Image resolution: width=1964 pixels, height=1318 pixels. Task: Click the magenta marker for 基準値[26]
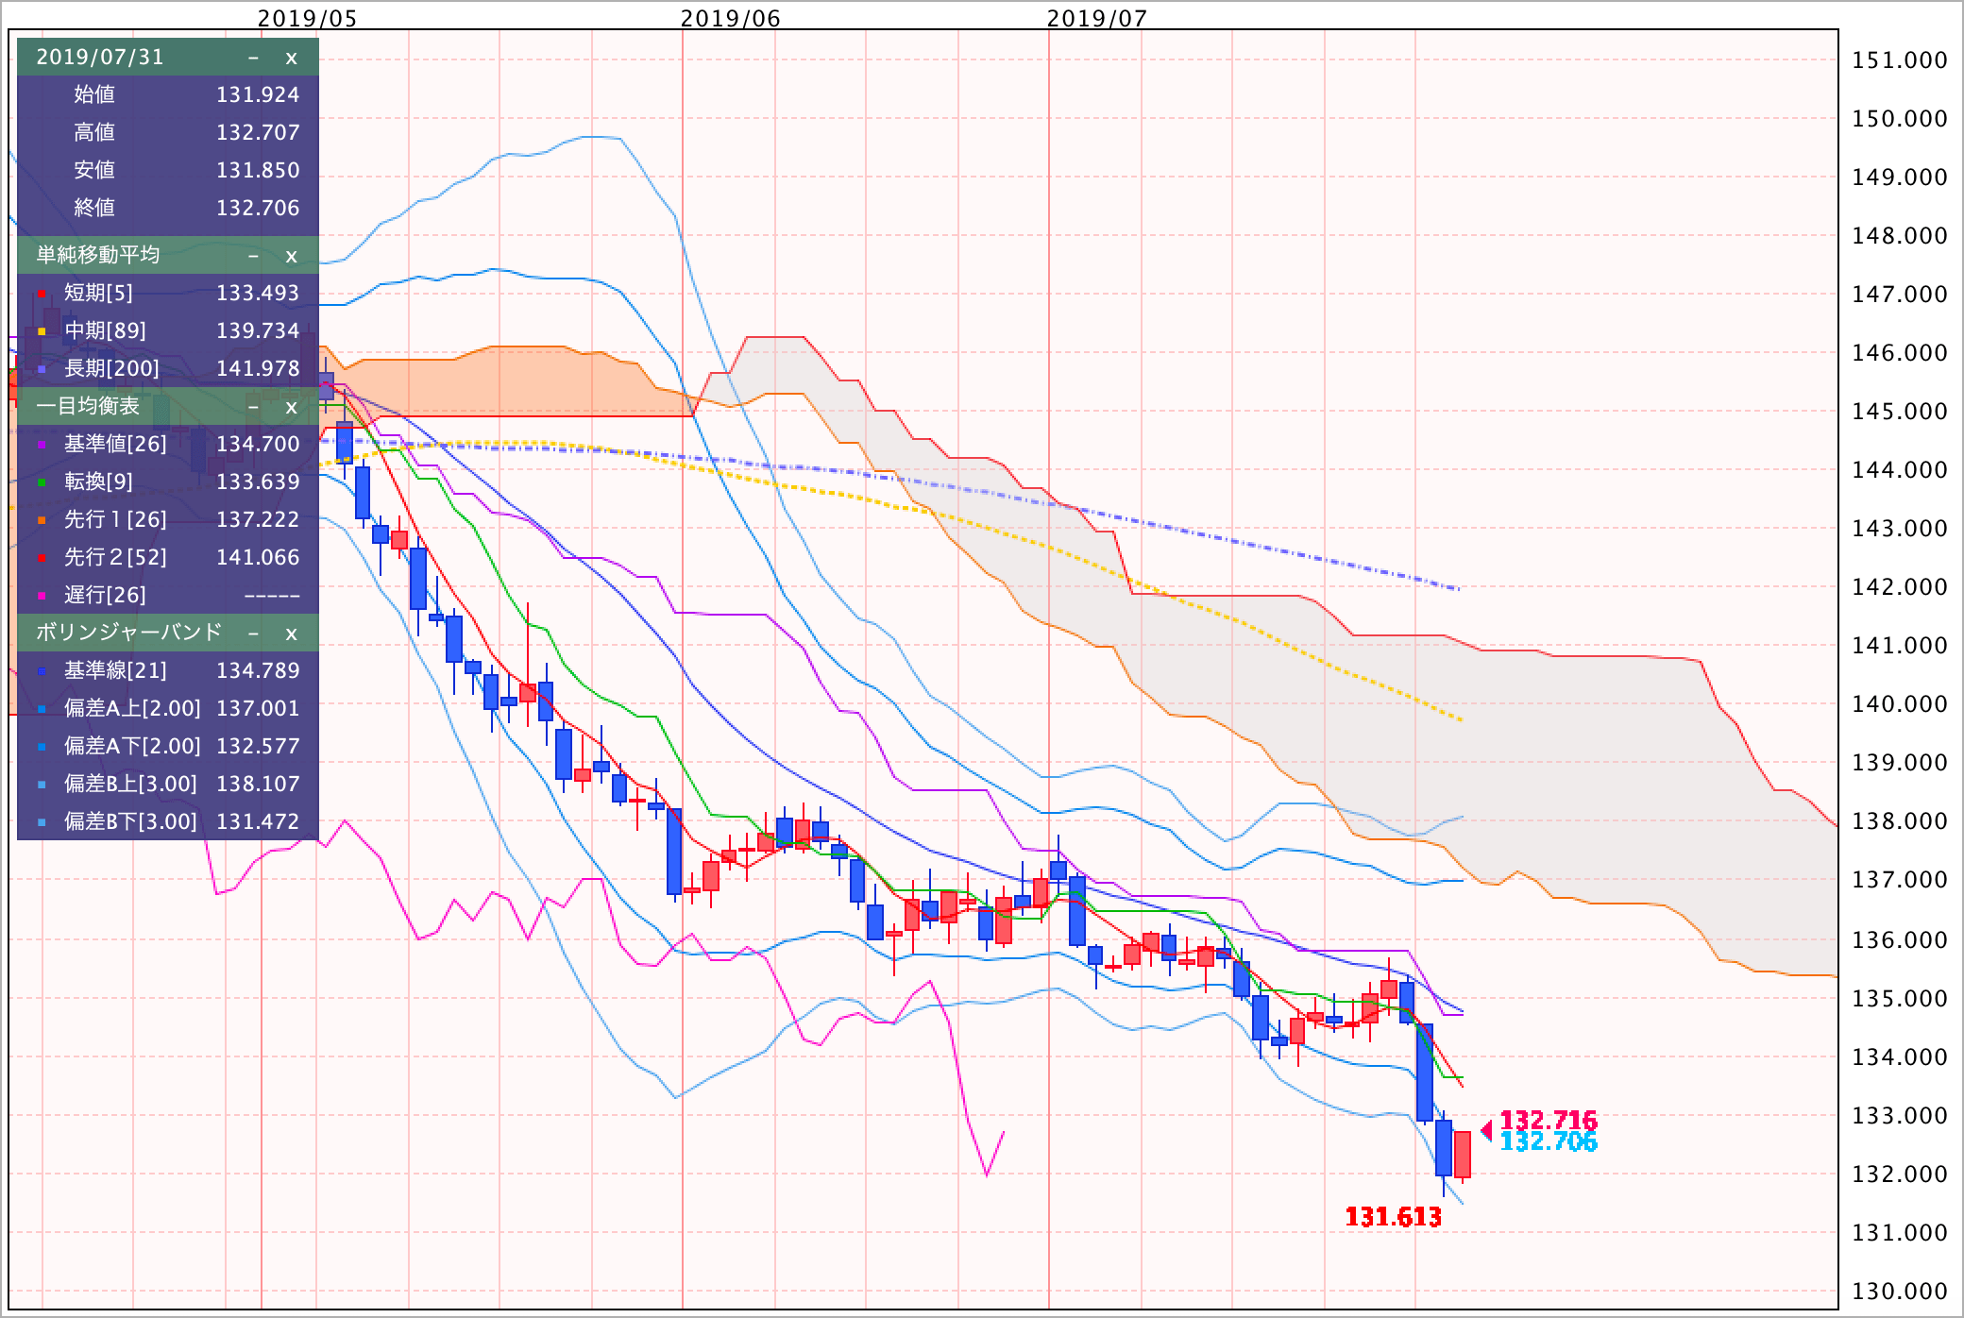42,445
